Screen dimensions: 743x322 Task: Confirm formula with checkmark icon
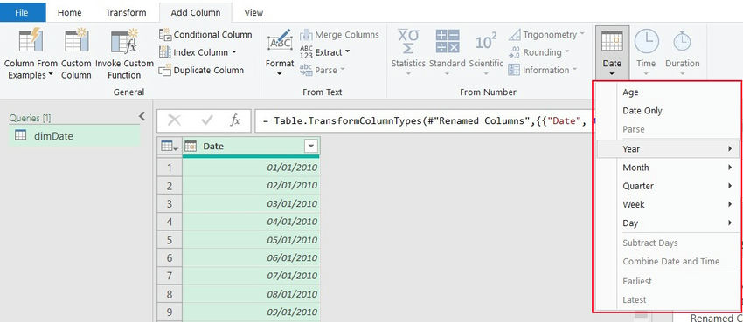[x=206, y=120]
